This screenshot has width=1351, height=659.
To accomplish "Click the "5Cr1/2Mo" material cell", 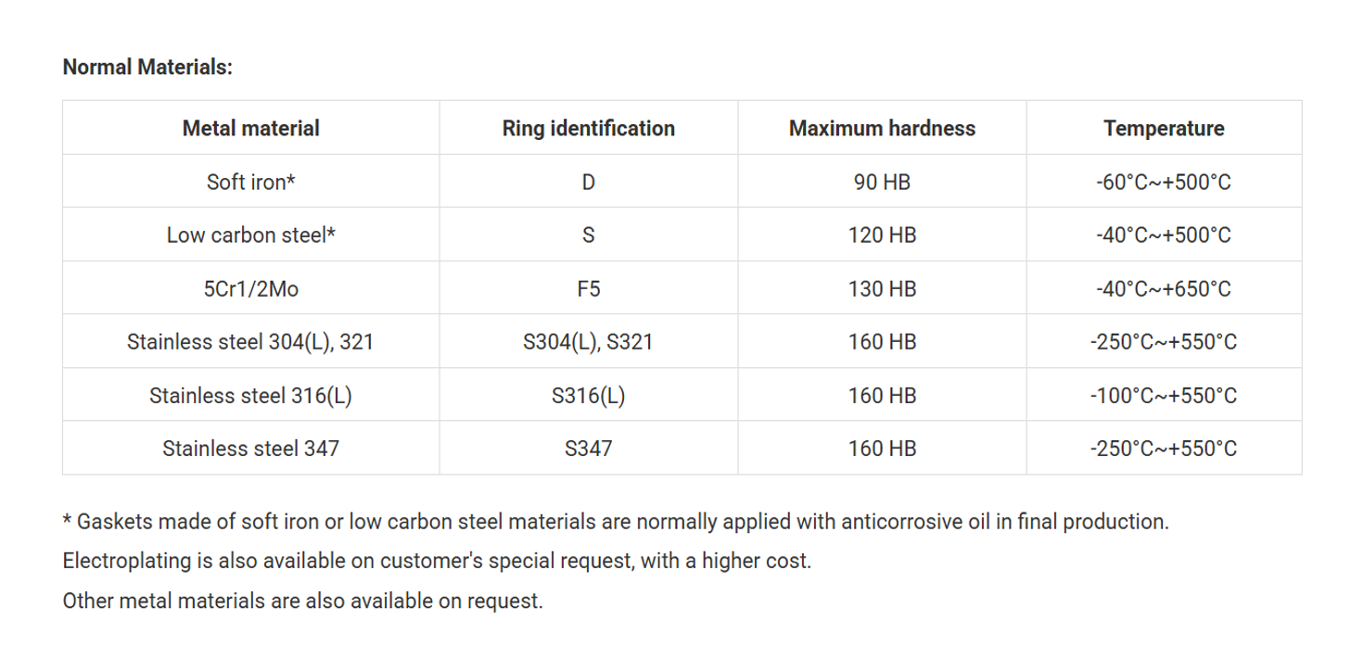I will (250, 288).
